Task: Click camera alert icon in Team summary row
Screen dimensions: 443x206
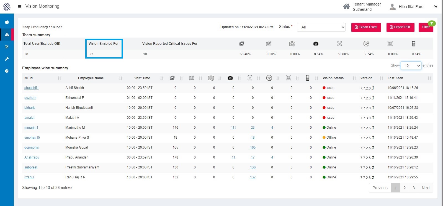Action: click(292, 44)
